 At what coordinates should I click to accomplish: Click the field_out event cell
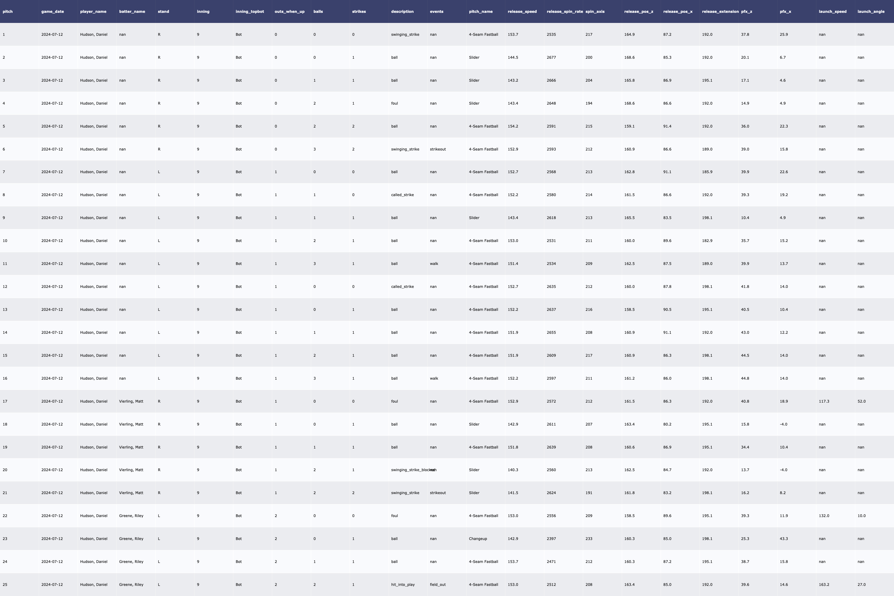[437, 585]
